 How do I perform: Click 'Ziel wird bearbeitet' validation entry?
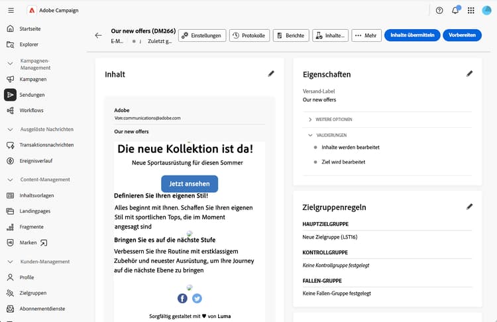click(x=343, y=162)
